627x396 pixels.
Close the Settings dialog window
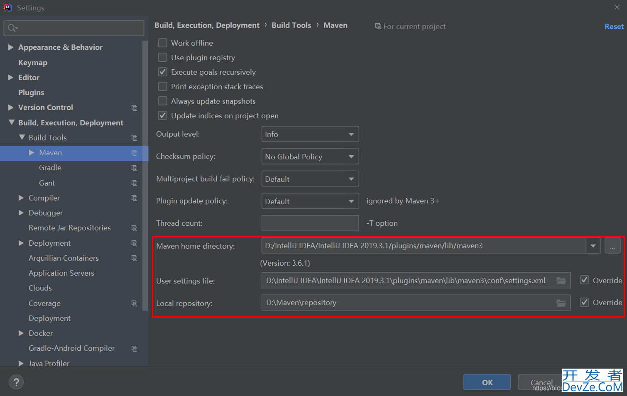[617, 7]
